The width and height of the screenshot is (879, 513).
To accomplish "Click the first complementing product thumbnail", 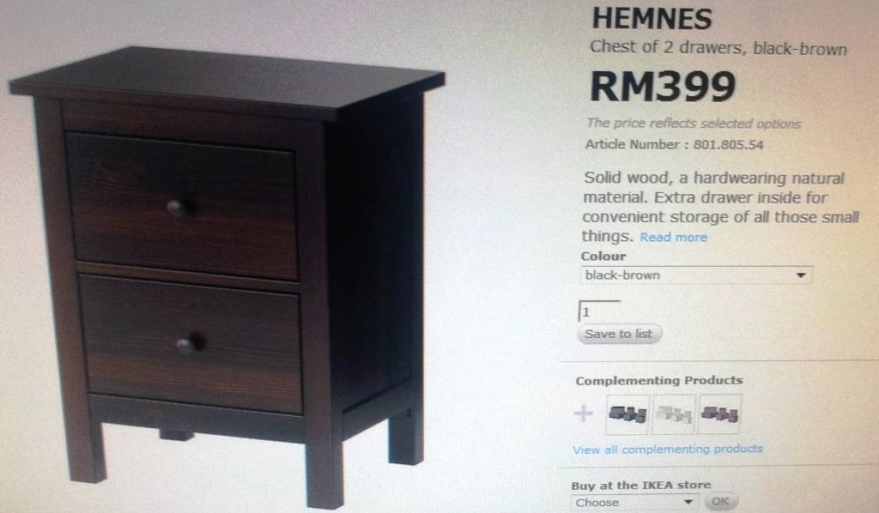I will [x=627, y=414].
